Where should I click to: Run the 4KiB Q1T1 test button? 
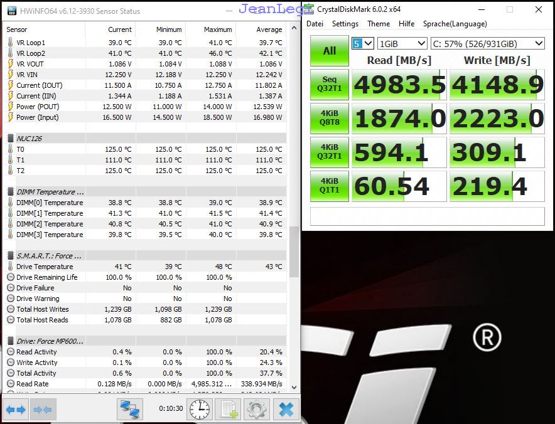[x=330, y=186]
